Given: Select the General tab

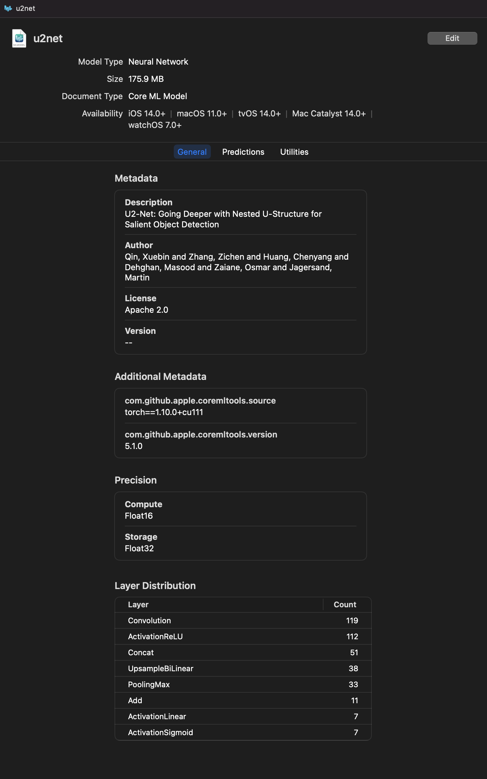Looking at the screenshot, I should point(192,152).
